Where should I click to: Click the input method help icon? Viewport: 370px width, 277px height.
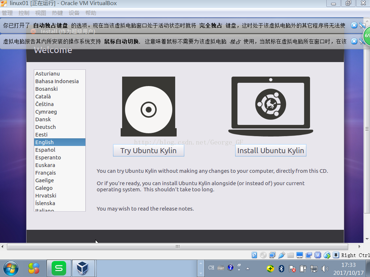[230, 267]
